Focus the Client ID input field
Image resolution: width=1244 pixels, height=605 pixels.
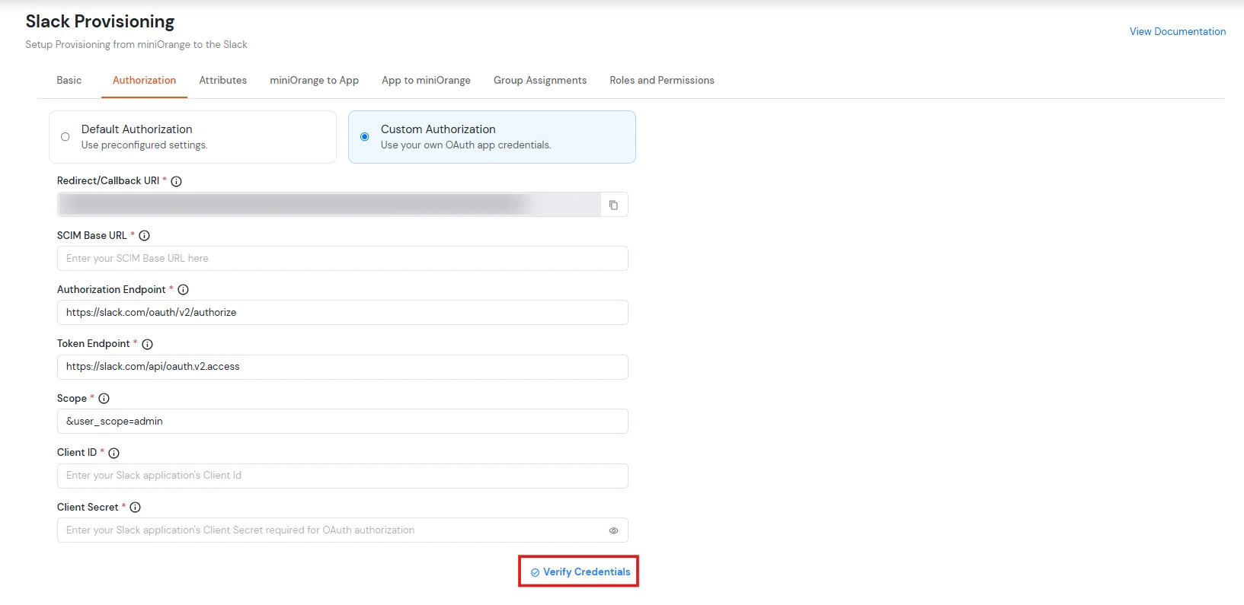coord(342,476)
